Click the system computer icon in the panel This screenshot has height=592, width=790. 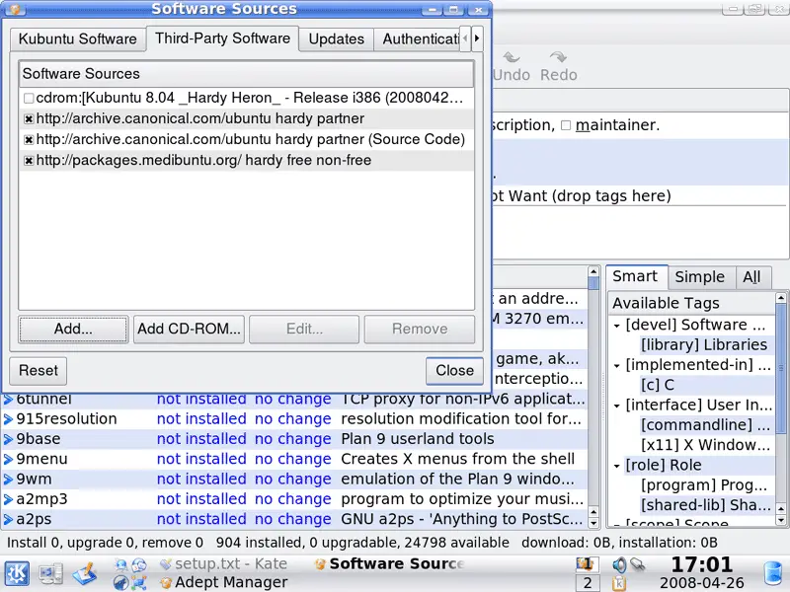coord(51,574)
